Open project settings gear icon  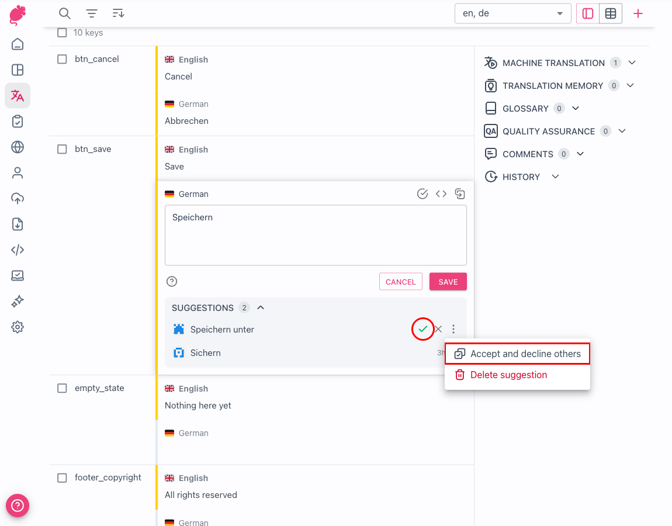click(x=18, y=327)
